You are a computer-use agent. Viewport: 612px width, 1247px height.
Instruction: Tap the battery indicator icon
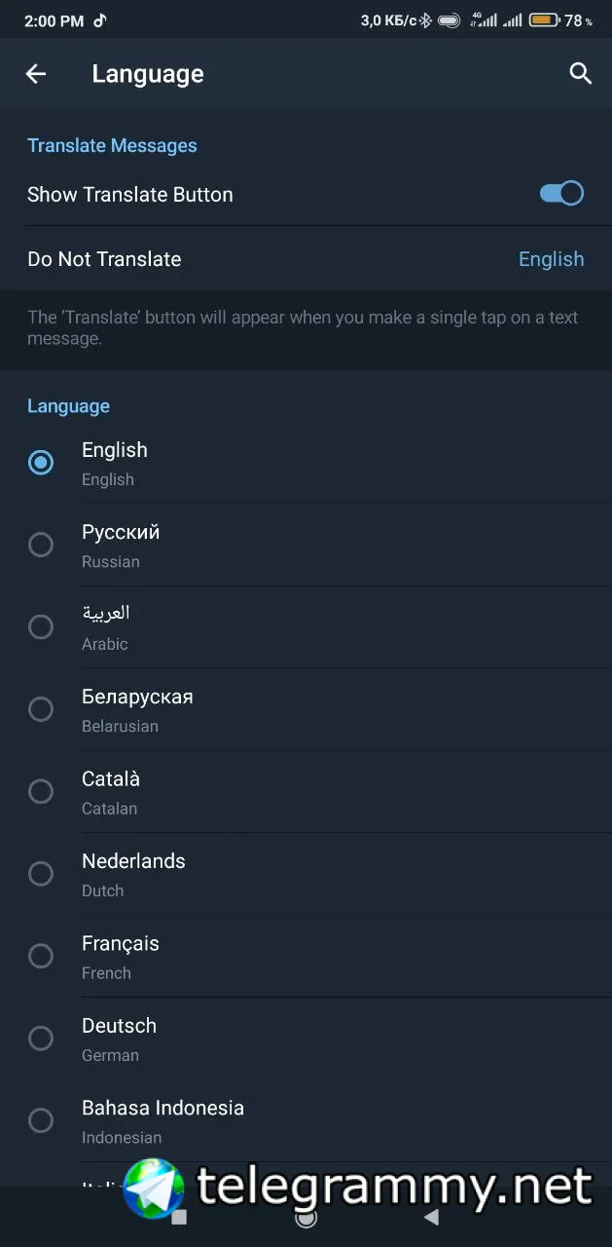[x=544, y=20]
